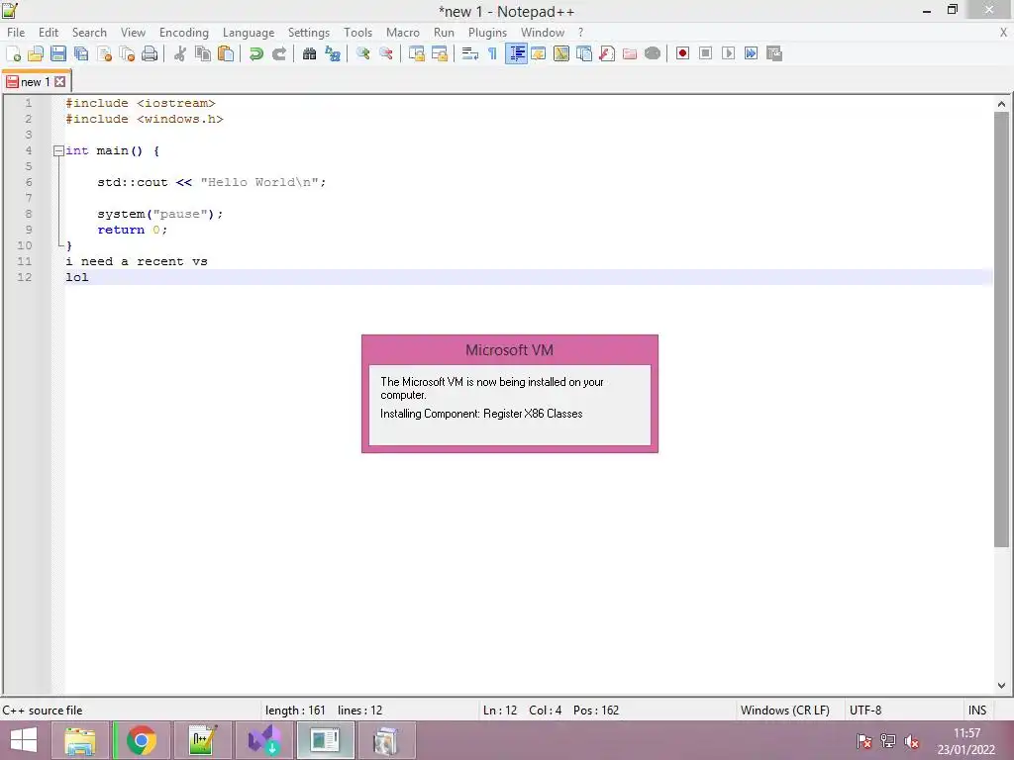The height and width of the screenshot is (760, 1014).
Task: Zoom in with the magnifier icon
Action: pos(362,53)
